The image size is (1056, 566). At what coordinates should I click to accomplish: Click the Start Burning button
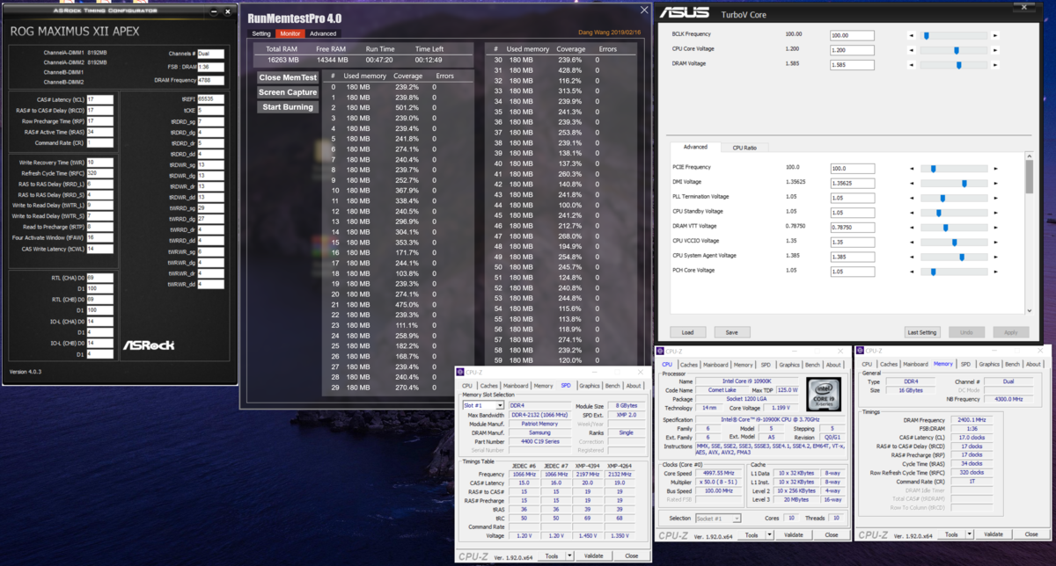pos(287,107)
